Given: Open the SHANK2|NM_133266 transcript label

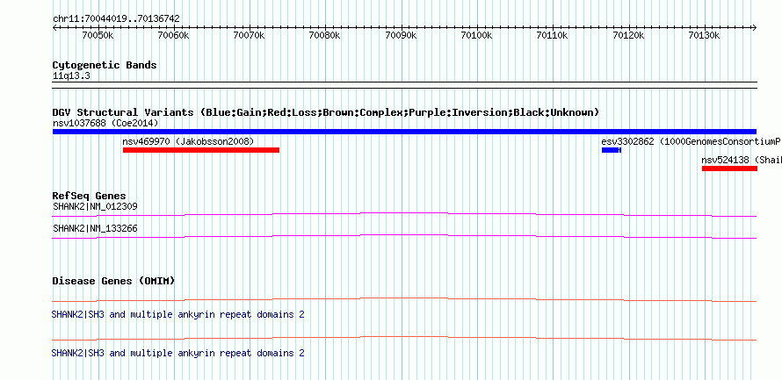Looking at the screenshot, I should [x=95, y=228].
